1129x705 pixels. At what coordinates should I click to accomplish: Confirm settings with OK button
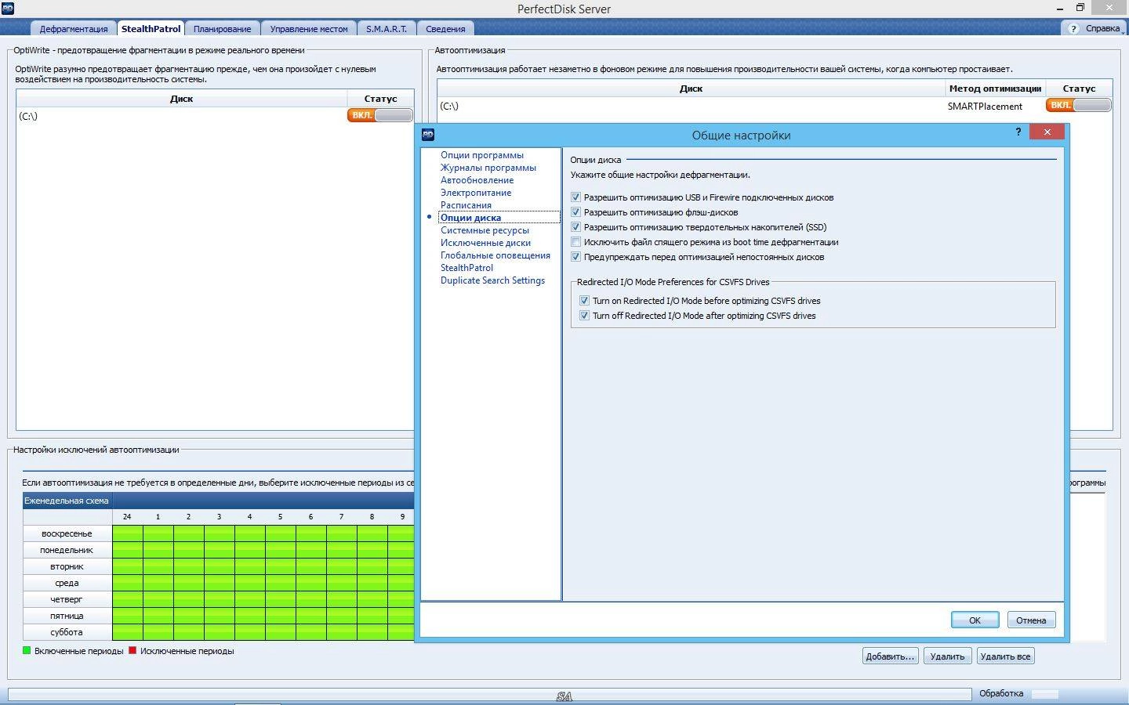coord(975,620)
